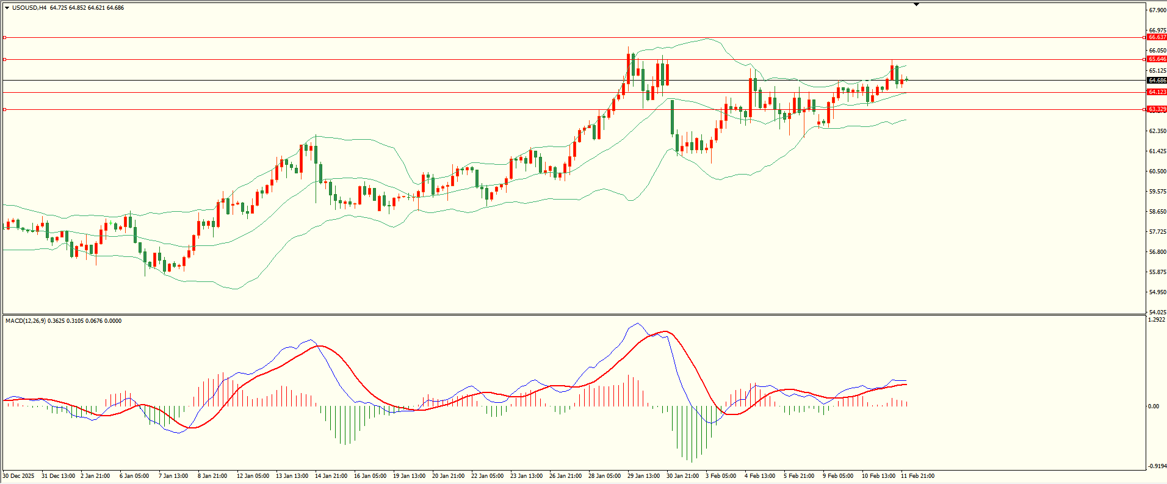Select the red 64.123 price label
This screenshot has height=484, width=1167.
pyautogui.click(x=1157, y=92)
